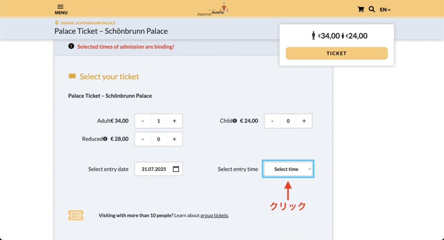This screenshot has height=240, width=444.
Task: Click the Child ticket info icon
Action: coord(235,121)
